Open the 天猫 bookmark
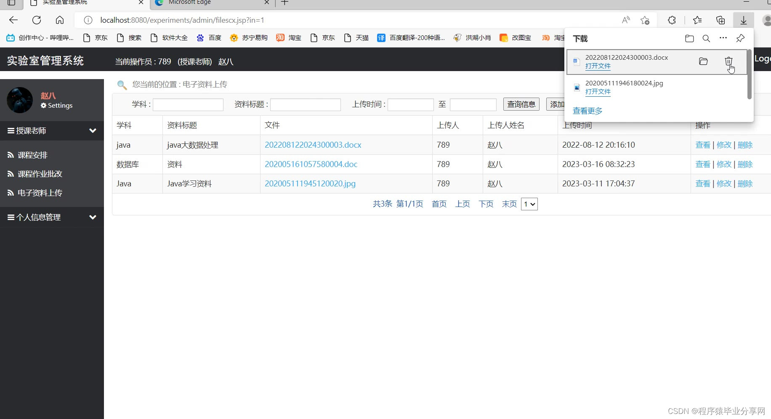The height and width of the screenshot is (419, 771). tap(356, 38)
